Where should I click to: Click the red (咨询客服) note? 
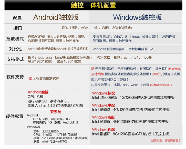pos(174,69)
